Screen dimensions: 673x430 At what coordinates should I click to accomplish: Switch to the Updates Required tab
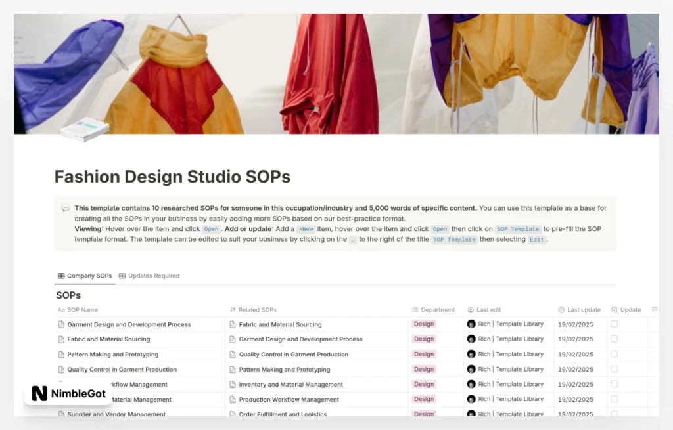coord(149,276)
